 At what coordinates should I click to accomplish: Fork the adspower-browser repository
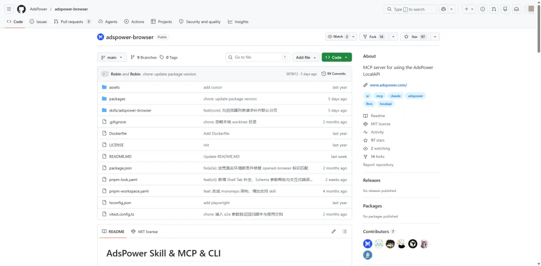374,36
